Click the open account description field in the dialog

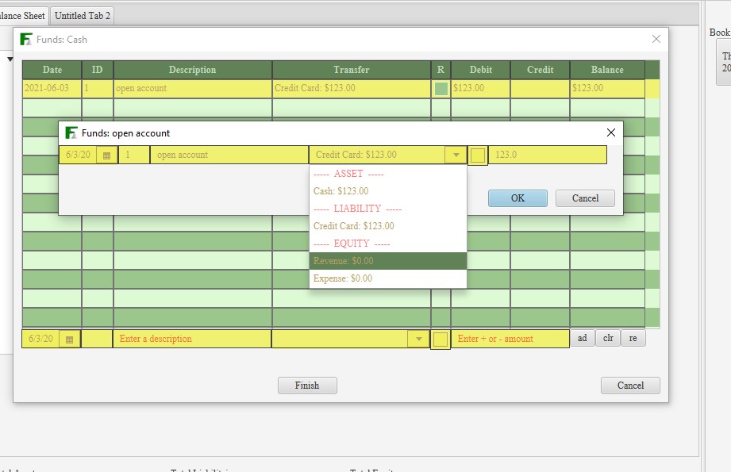(229, 155)
